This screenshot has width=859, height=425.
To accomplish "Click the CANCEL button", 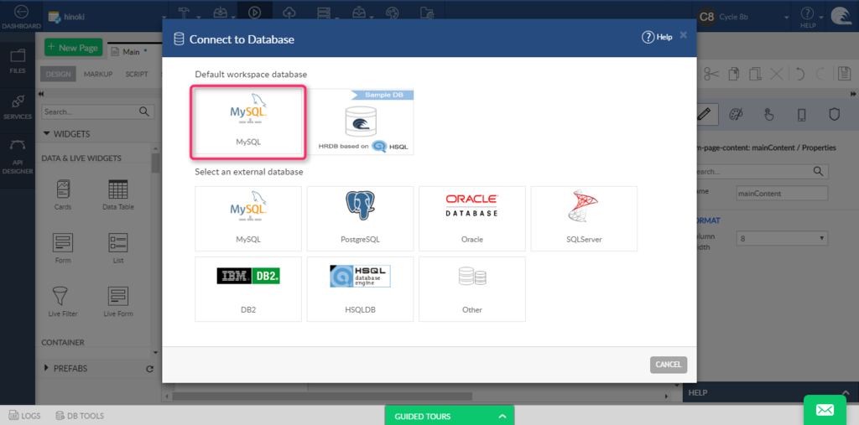I will (669, 365).
